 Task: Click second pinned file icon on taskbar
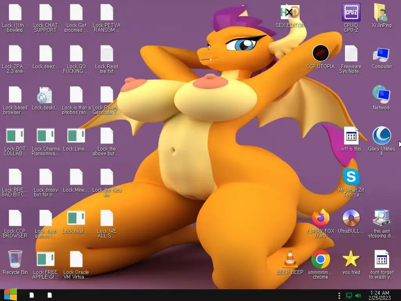click(x=50, y=296)
